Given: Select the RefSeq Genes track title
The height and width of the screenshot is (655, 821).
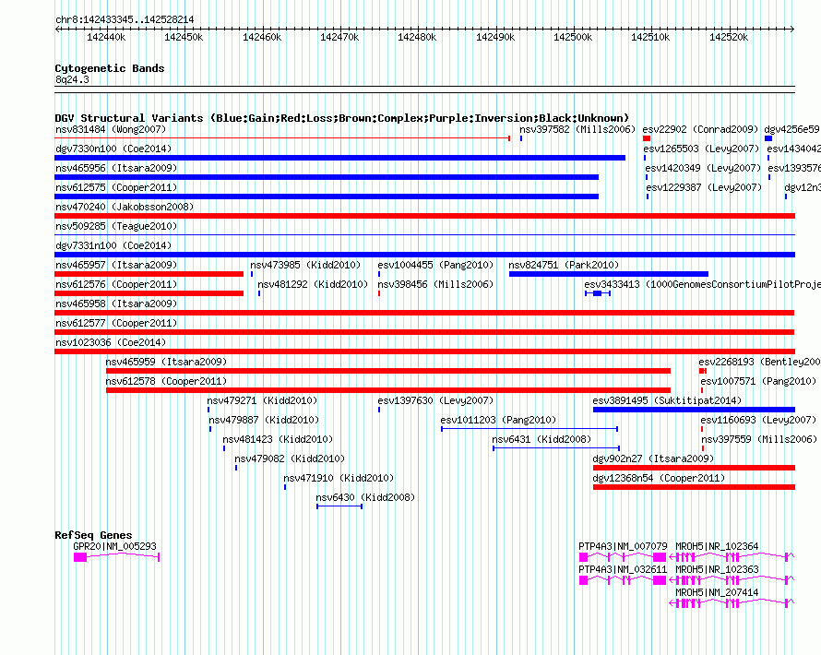Looking at the screenshot, I should click(x=93, y=535).
